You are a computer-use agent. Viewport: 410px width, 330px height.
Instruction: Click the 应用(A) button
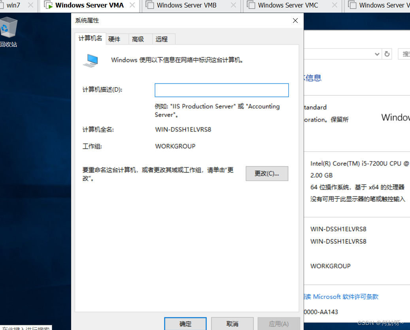pos(279,324)
